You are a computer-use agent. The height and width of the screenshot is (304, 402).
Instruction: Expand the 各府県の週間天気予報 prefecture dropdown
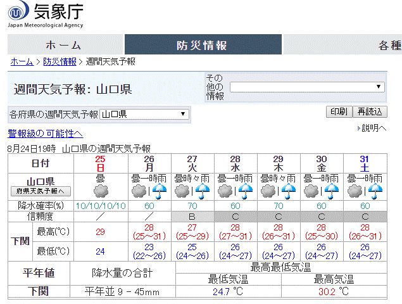pyautogui.click(x=144, y=114)
